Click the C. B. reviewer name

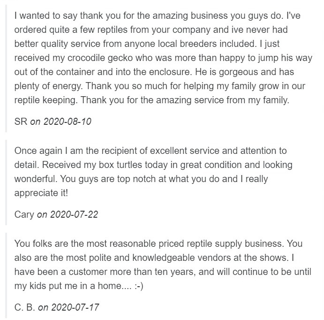(x=24, y=307)
